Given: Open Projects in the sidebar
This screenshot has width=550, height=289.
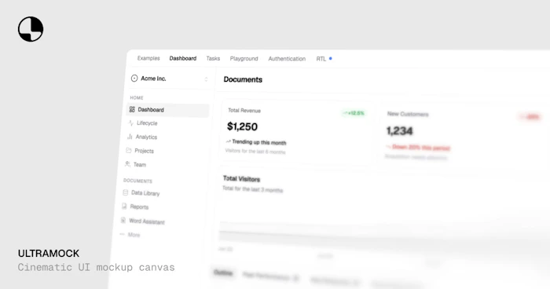Looking at the screenshot, I should tap(144, 151).
